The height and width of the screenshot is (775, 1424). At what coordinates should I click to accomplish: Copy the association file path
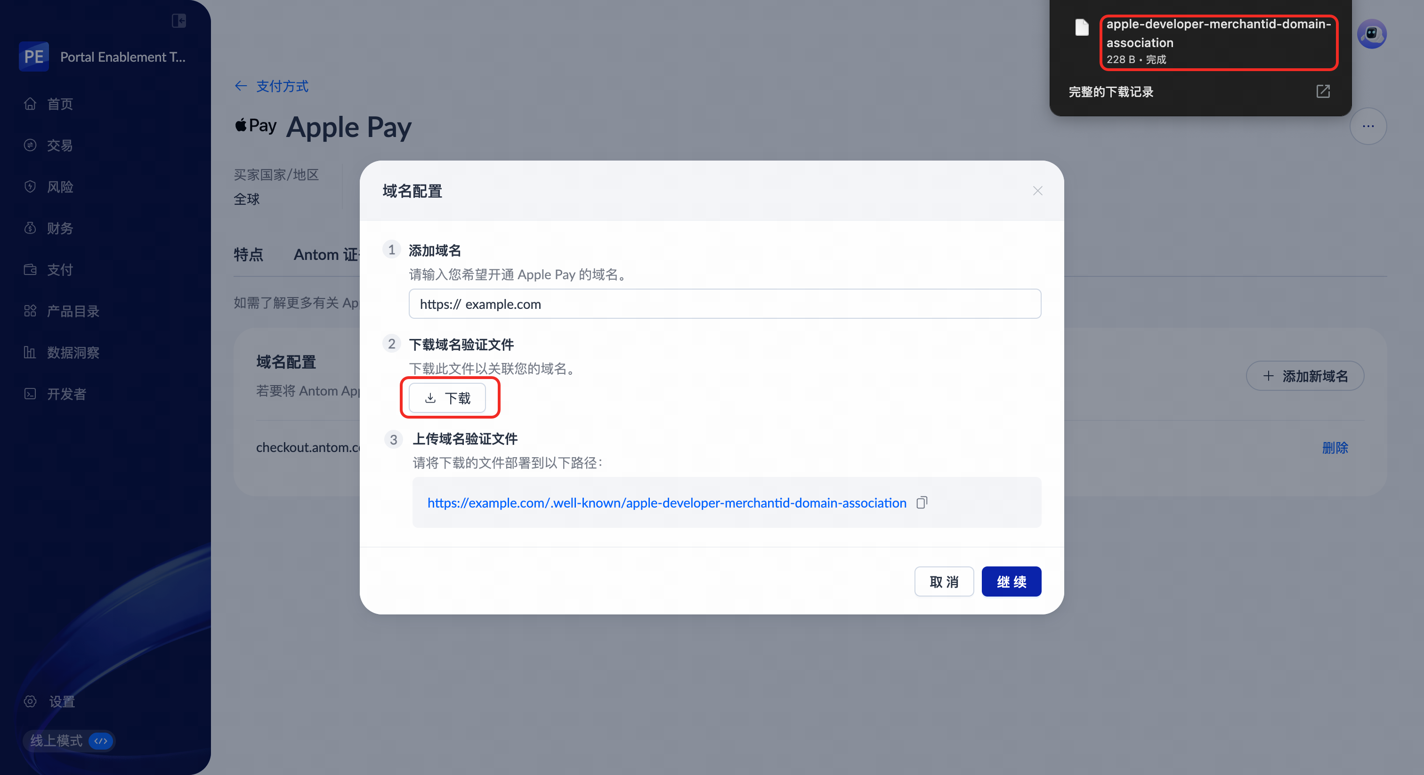[922, 503]
